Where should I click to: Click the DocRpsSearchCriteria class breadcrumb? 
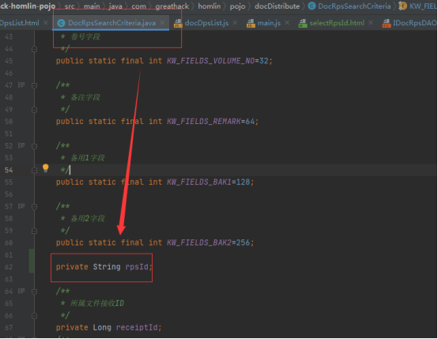click(x=354, y=6)
